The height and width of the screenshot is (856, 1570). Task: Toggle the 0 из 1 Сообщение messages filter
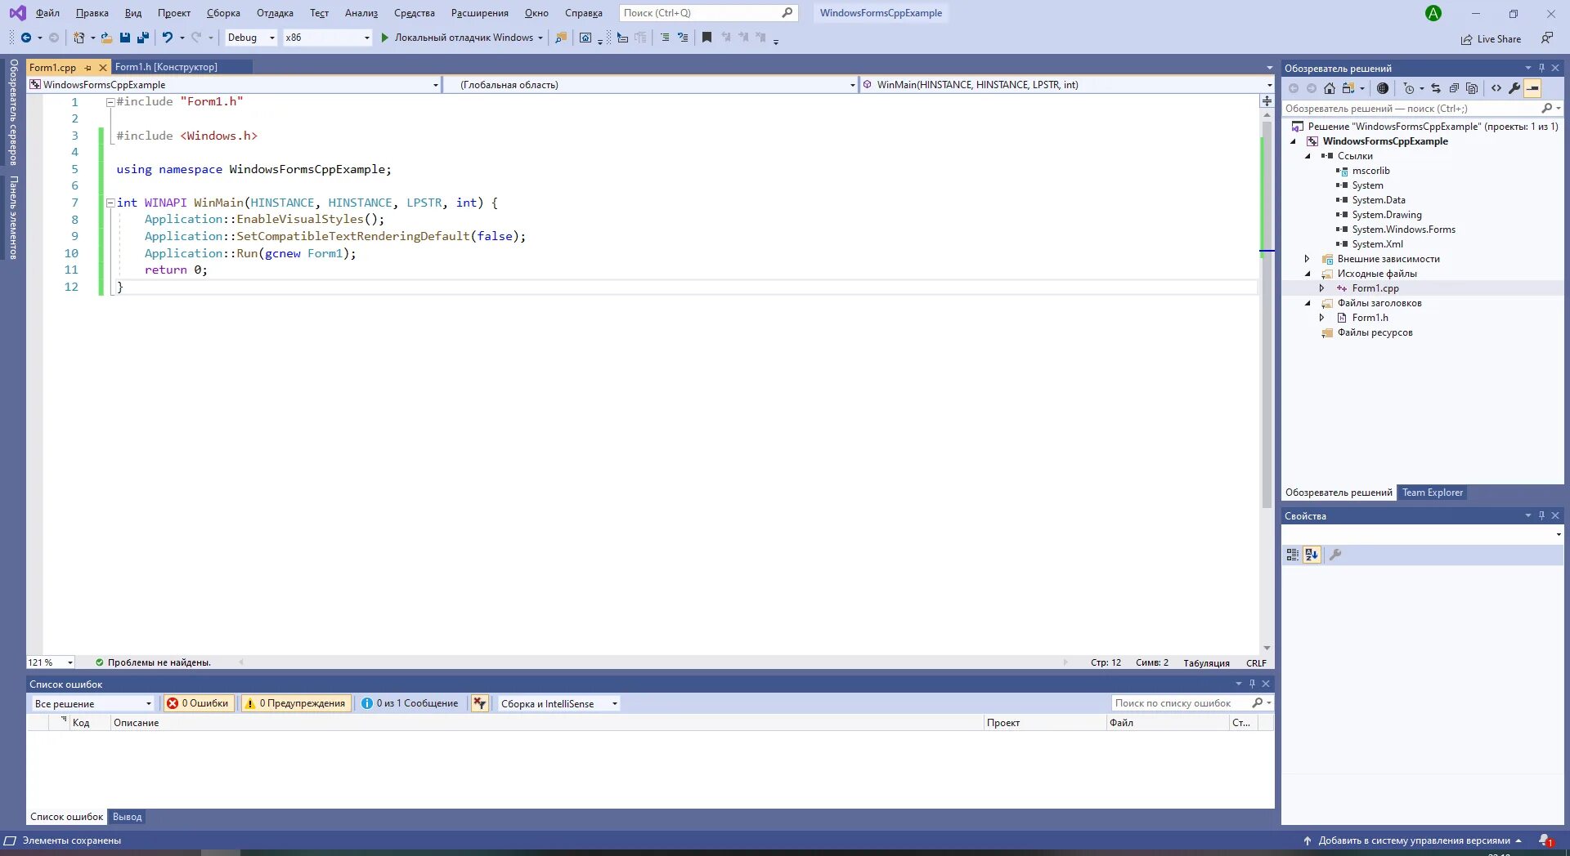(x=410, y=703)
